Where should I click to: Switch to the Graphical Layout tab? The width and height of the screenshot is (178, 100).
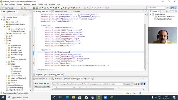tap(40, 75)
